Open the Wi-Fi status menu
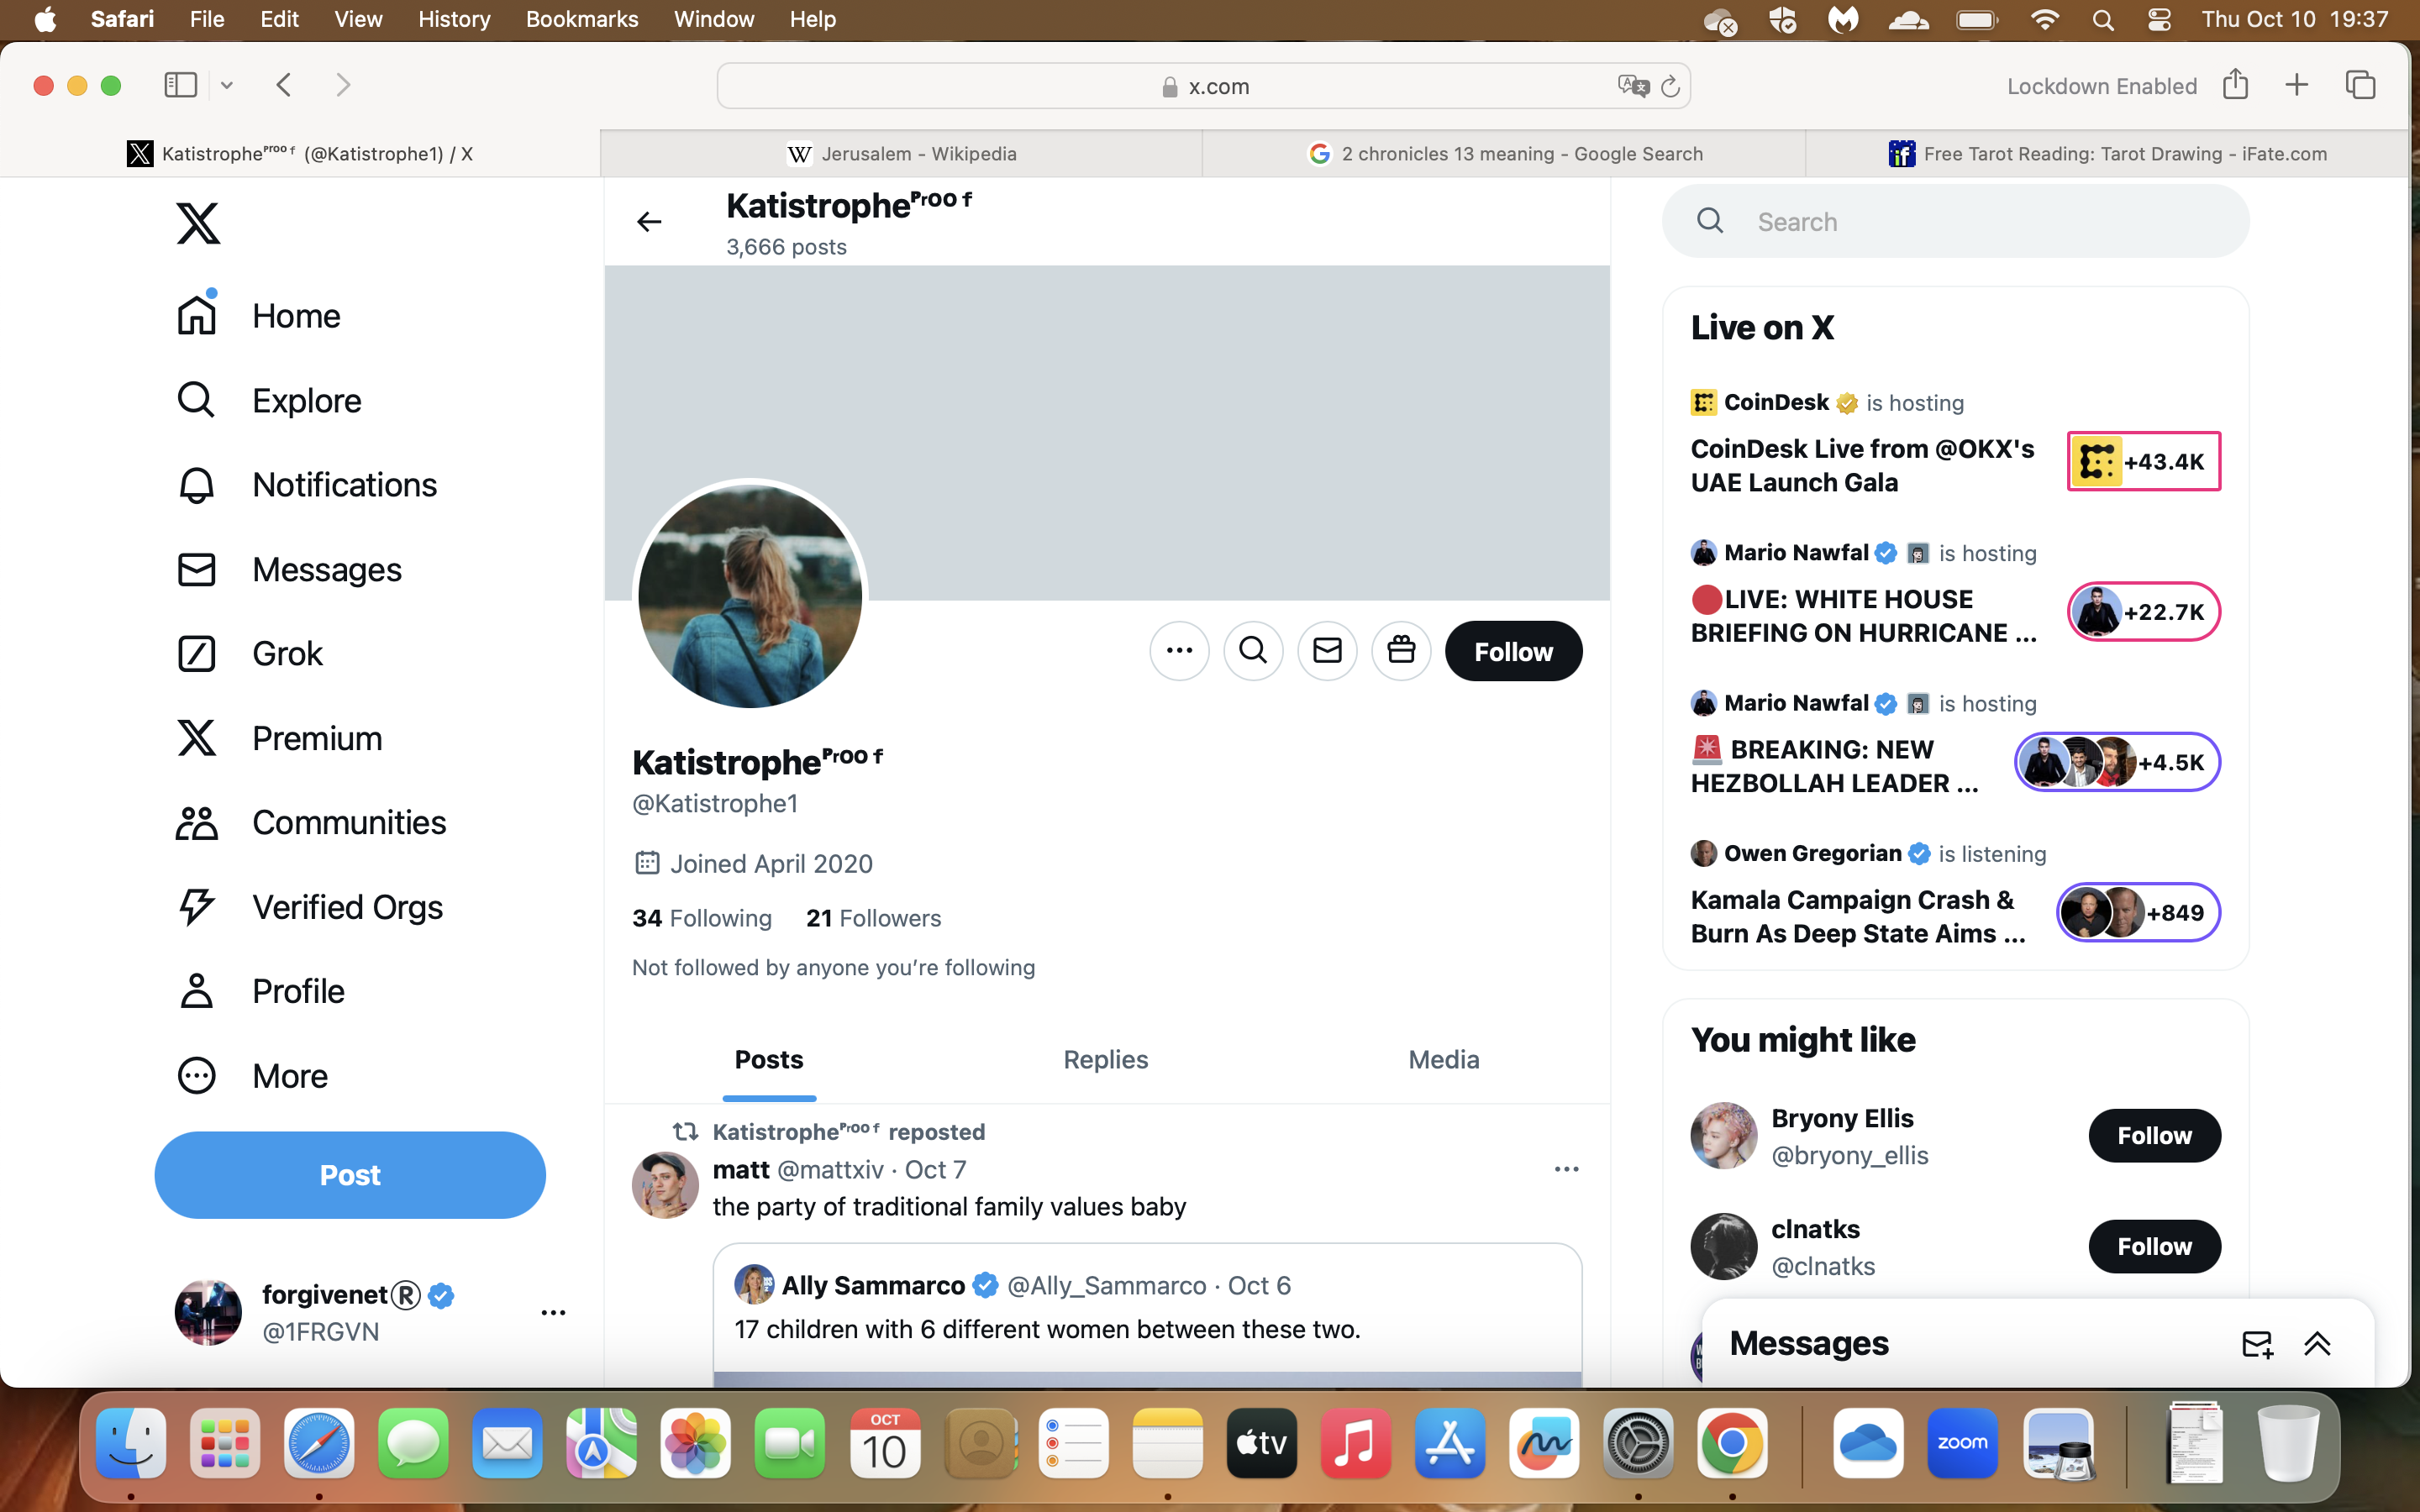The image size is (2420, 1512). 2045,20
